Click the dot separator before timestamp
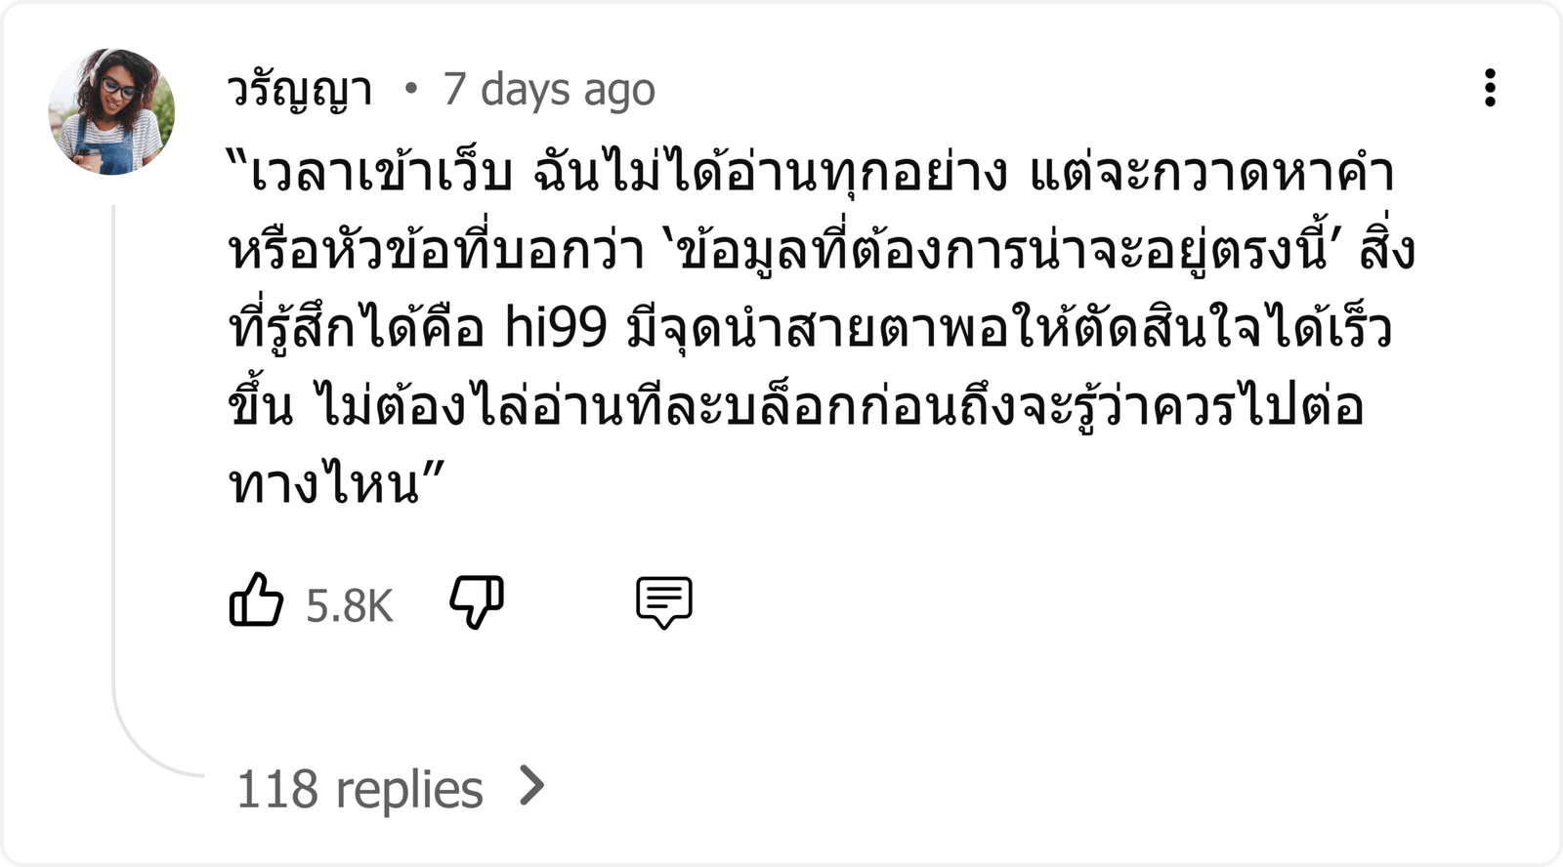The image size is (1563, 867). [x=410, y=90]
